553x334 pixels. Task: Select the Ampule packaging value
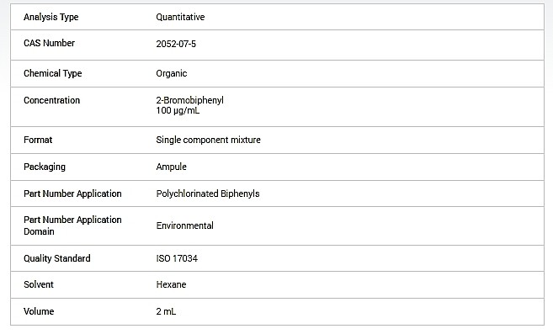tap(171, 167)
